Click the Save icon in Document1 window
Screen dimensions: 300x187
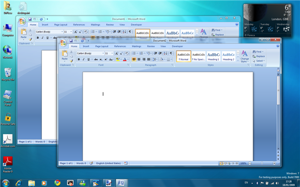[x=30, y=19]
